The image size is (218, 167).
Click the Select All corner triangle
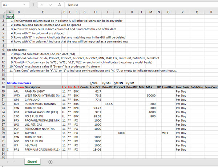(3, 12)
